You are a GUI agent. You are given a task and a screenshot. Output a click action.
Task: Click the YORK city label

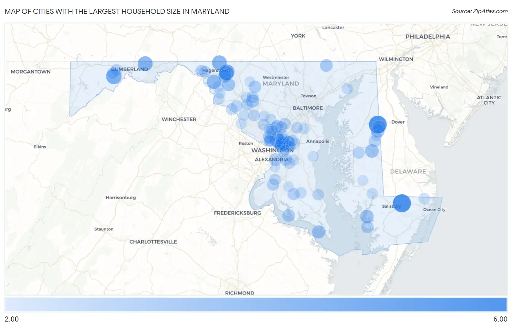298,36
